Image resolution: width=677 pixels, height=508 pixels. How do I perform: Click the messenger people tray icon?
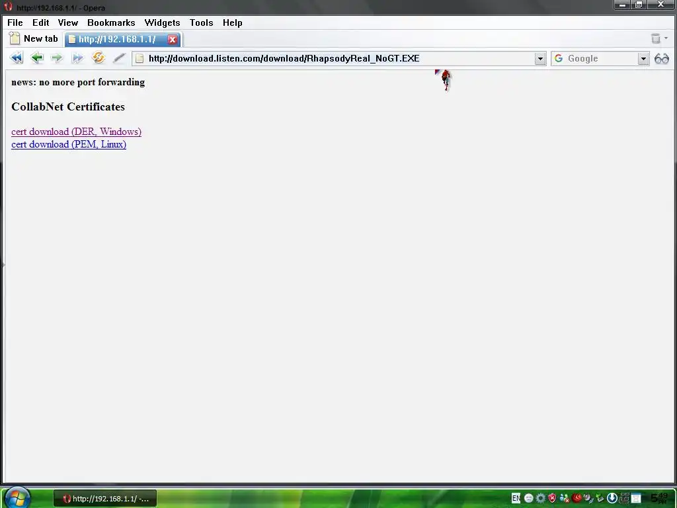pyautogui.click(x=564, y=498)
